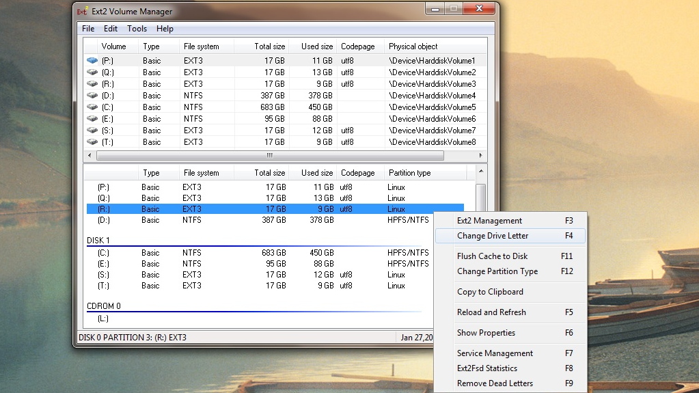The width and height of the screenshot is (699, 393).
Task: Click the horizontal scrollbar right arrow
Action: [480, 155]
